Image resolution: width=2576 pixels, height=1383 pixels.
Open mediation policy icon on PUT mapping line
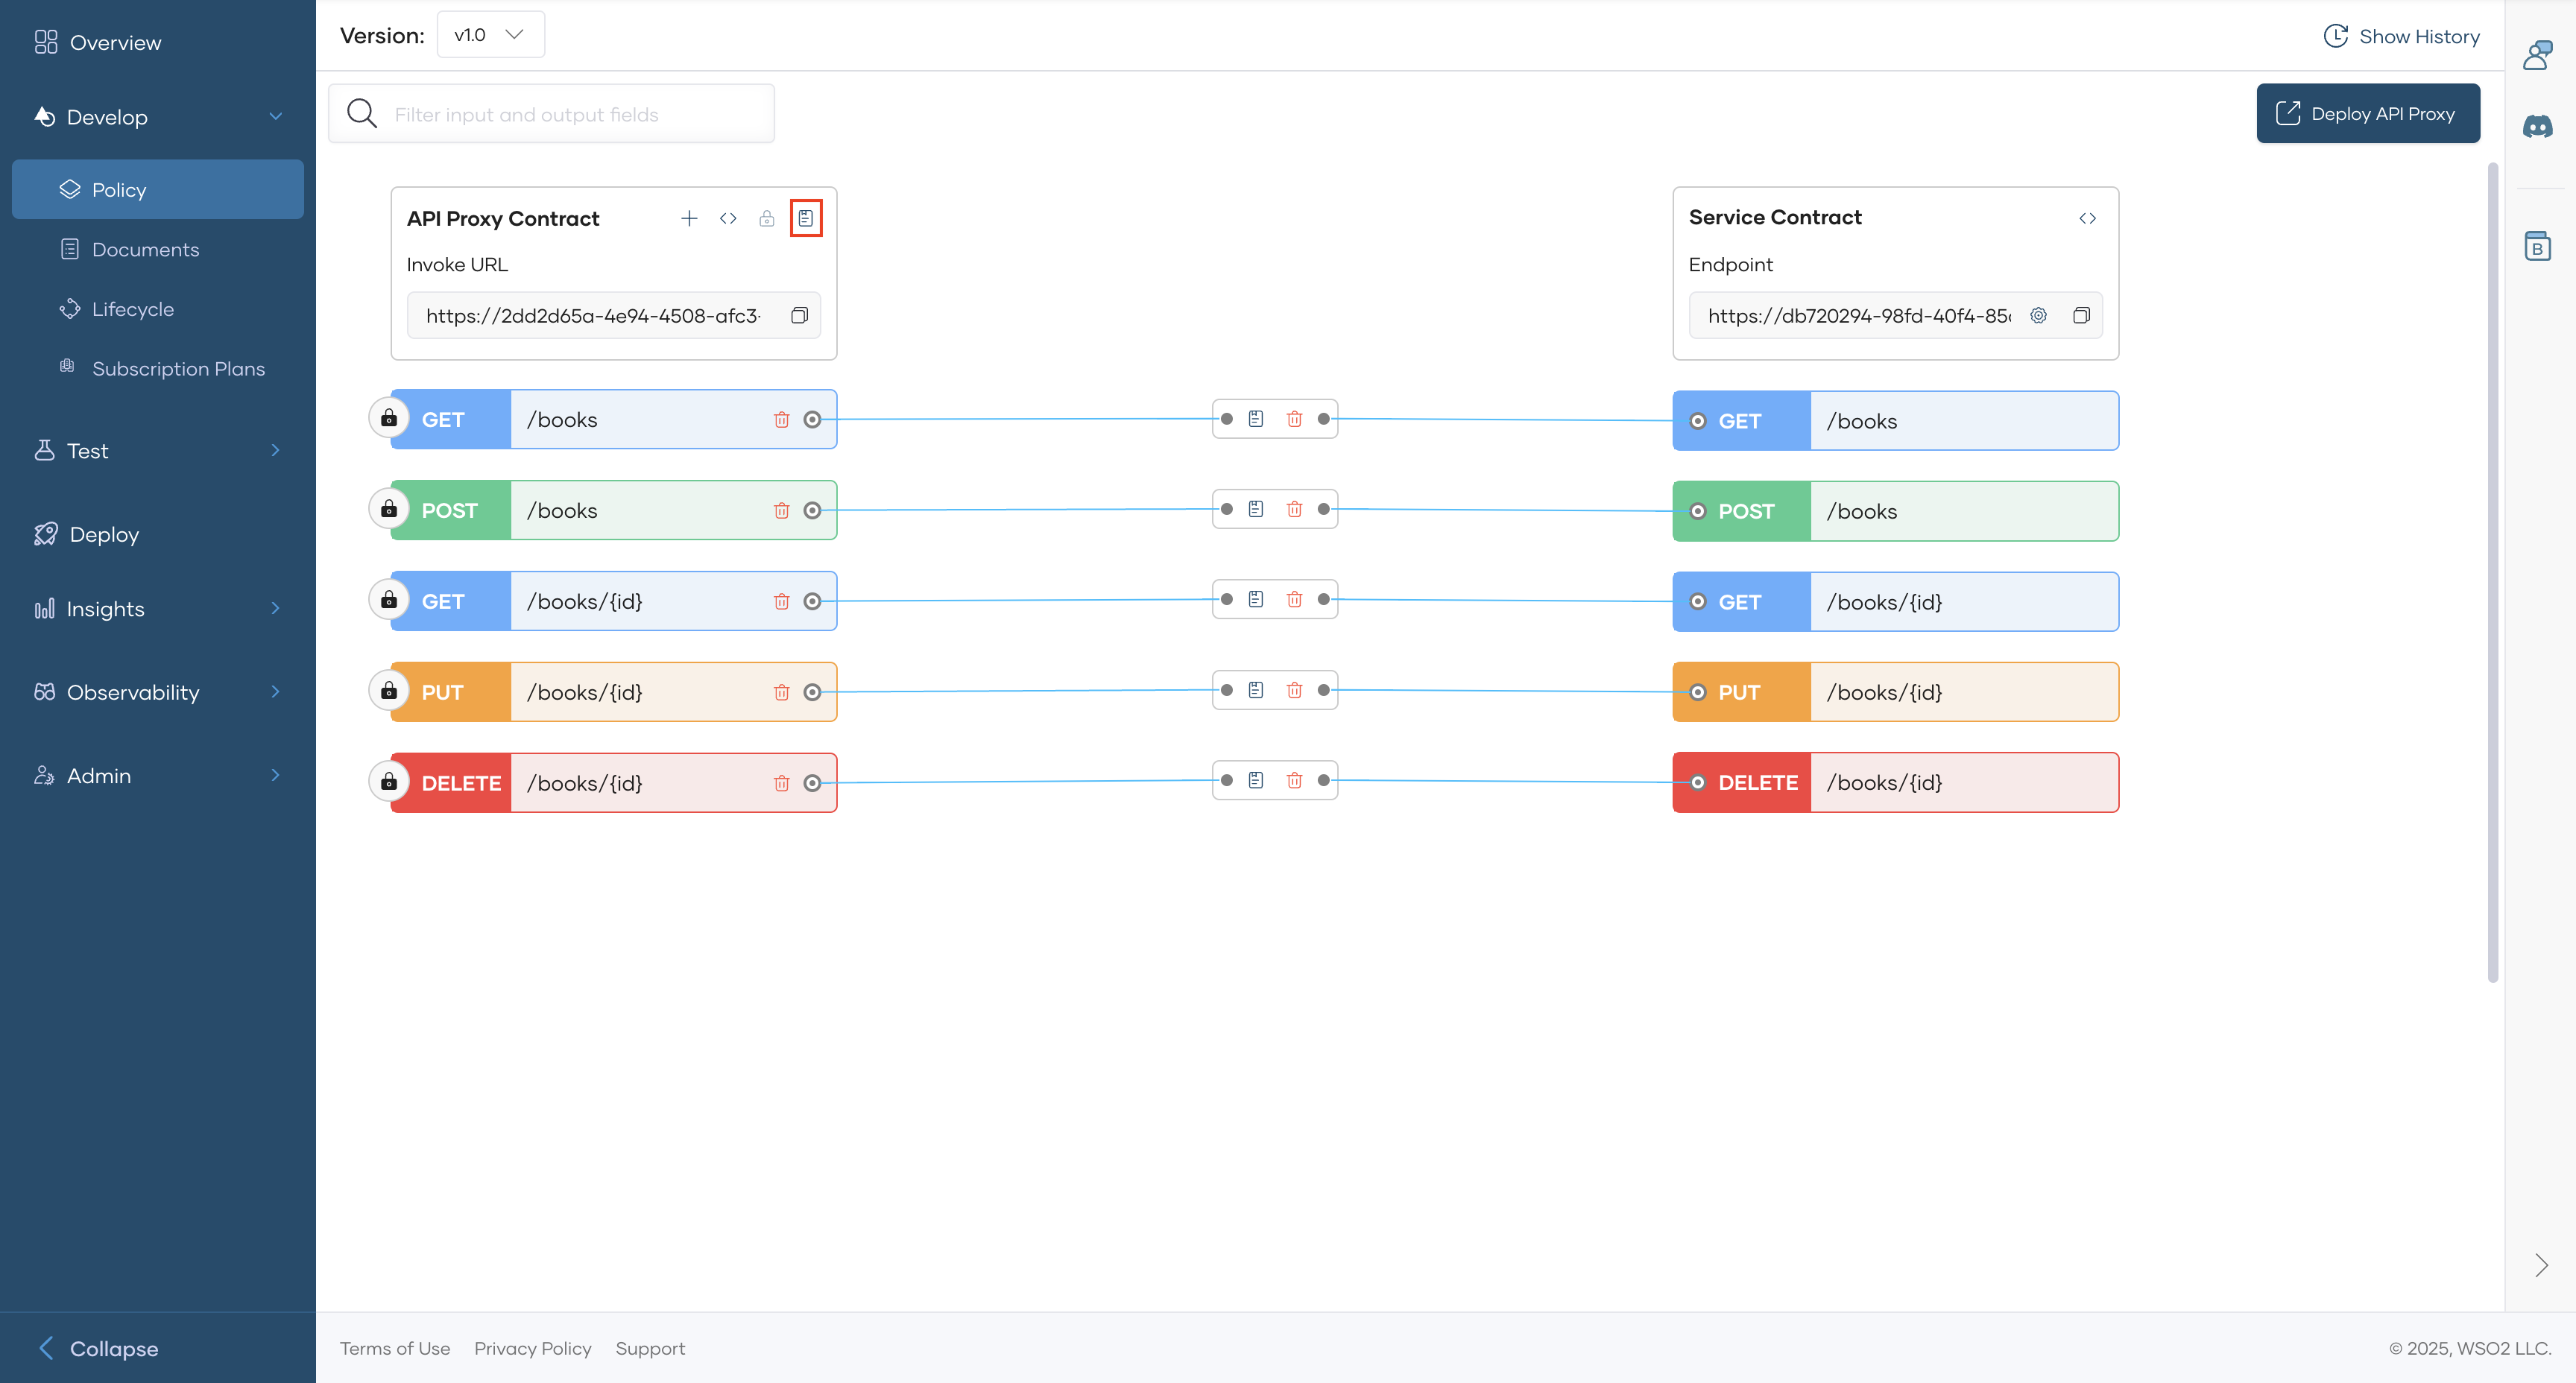click(x=1256, y=690)
